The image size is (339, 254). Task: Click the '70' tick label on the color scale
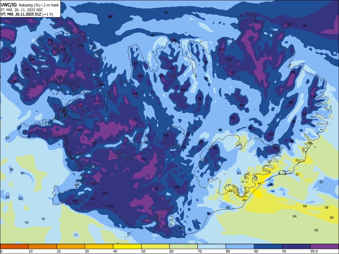200,251
